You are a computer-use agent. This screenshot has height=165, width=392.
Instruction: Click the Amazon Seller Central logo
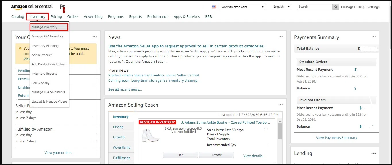(x=32, y=7)
